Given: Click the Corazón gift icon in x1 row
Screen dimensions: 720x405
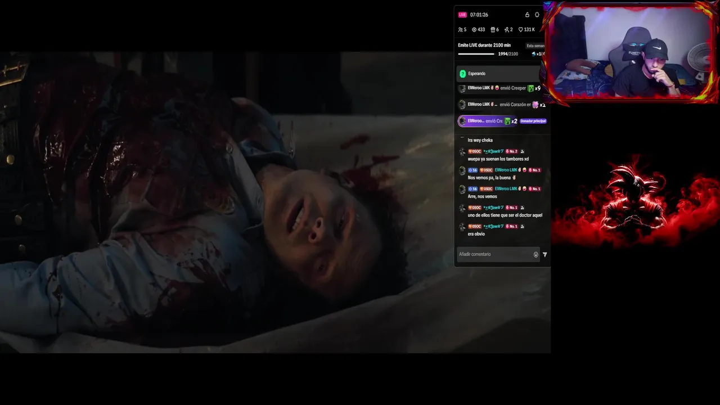Looking at the screenshot, I should (x=535, y=105).
